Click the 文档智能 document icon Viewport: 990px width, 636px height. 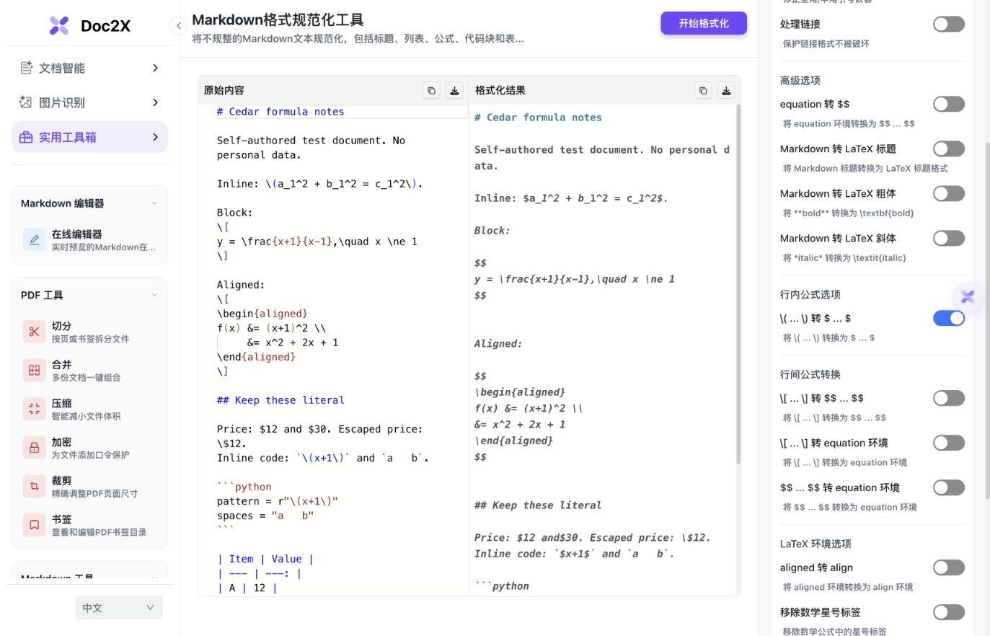click(x=26, y=68)
